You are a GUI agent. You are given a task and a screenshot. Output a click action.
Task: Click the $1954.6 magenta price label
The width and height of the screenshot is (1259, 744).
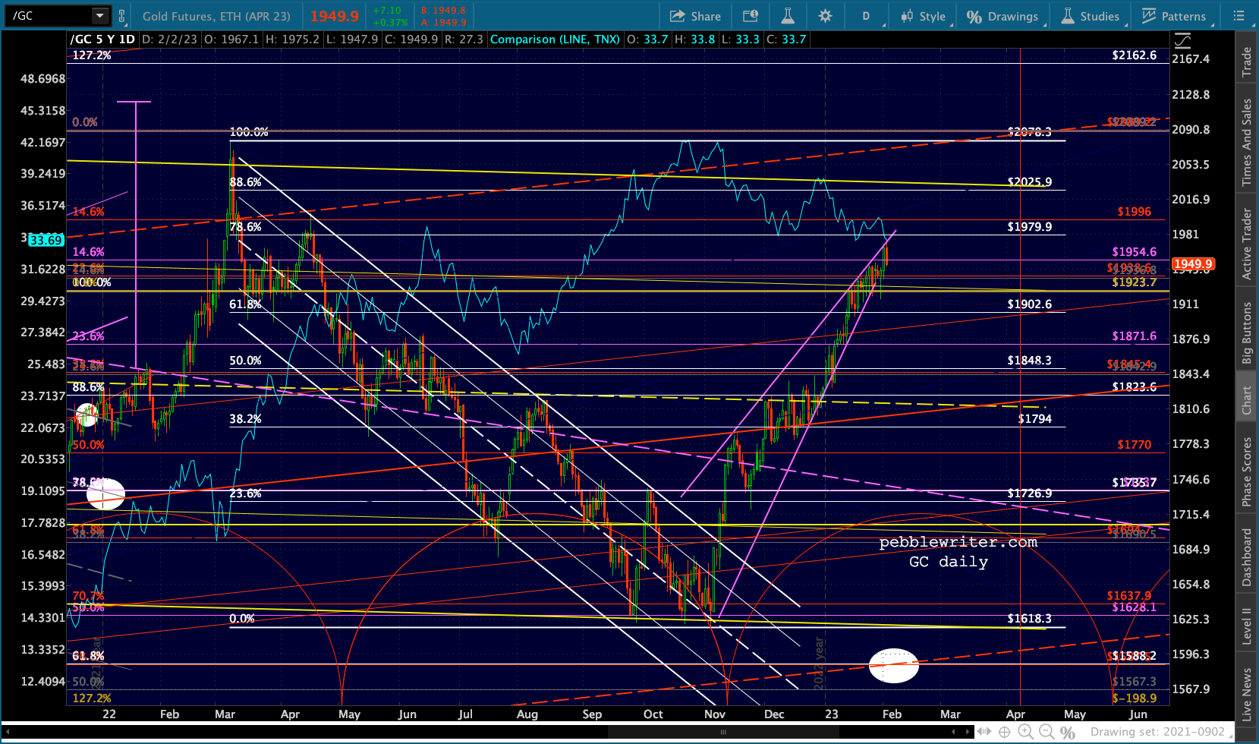coord(1135,251)
